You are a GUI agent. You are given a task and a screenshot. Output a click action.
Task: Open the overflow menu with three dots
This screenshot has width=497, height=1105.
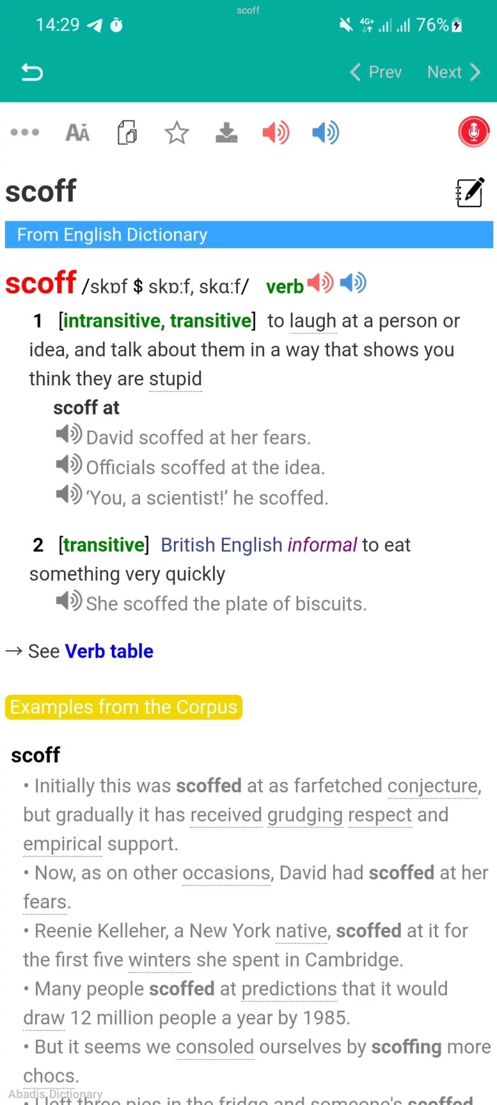coord(25,132)
